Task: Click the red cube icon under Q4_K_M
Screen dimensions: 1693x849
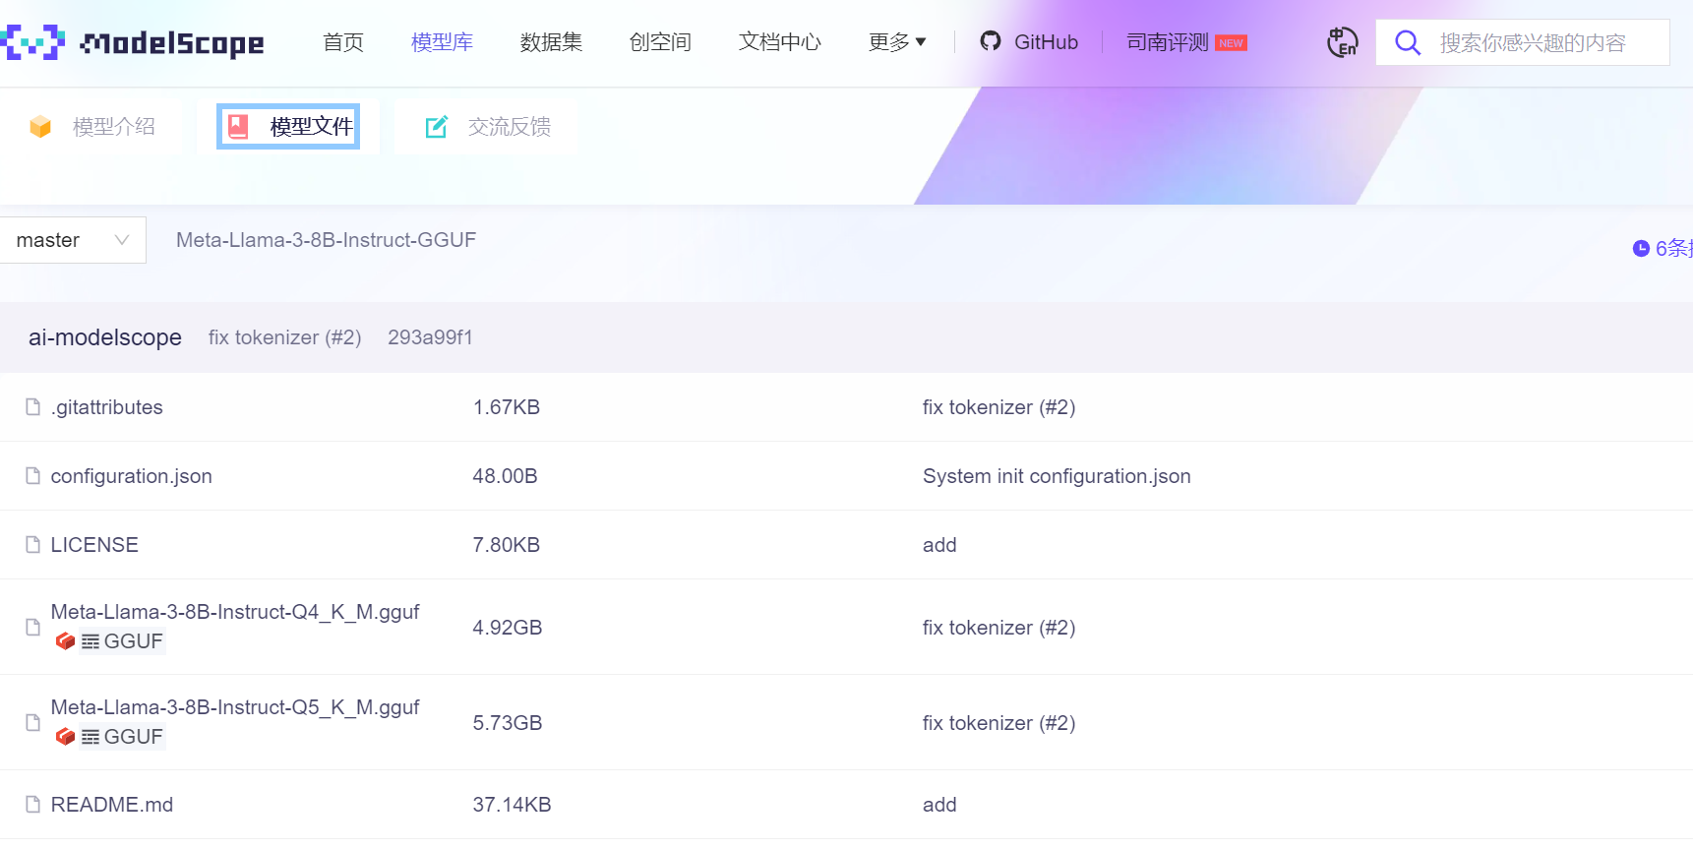Action: [x=66, y=641]
